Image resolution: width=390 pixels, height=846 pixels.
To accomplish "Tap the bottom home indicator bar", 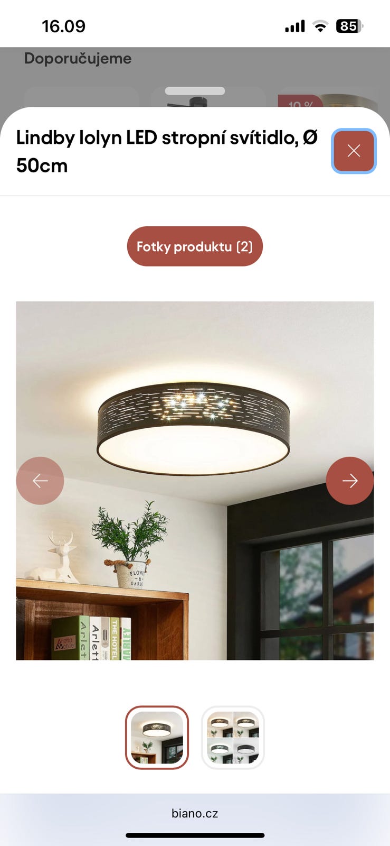I will tap(195, 835).
